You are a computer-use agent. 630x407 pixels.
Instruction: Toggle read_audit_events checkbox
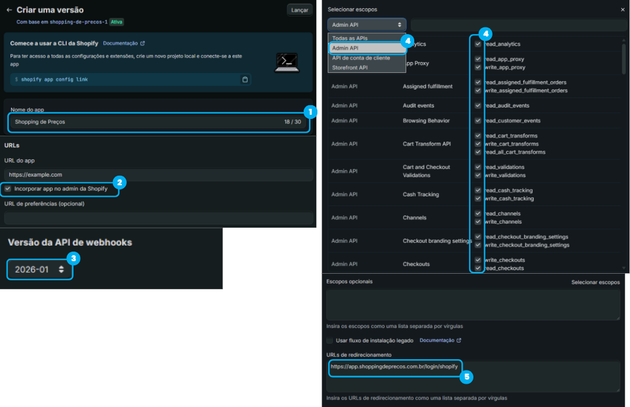click(478, 106)
